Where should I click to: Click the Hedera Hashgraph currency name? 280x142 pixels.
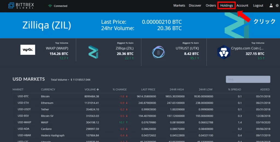[x=52, y=135]
